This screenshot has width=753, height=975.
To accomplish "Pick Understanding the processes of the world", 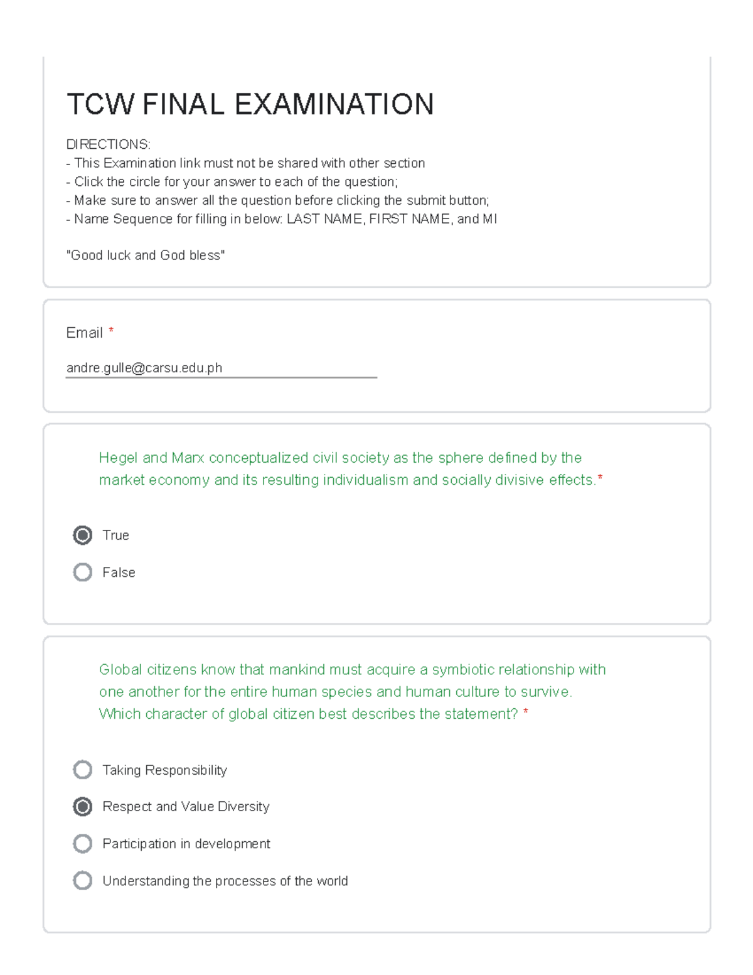I will [x=82, y=880].
